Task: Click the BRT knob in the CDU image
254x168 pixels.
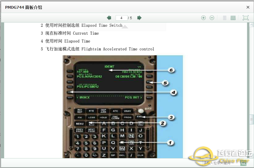Action: [140, 110]
